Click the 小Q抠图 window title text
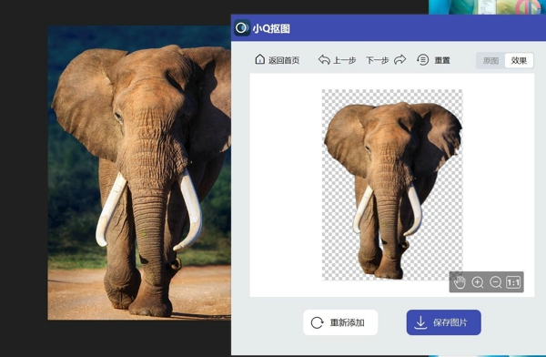 [271, 28]
